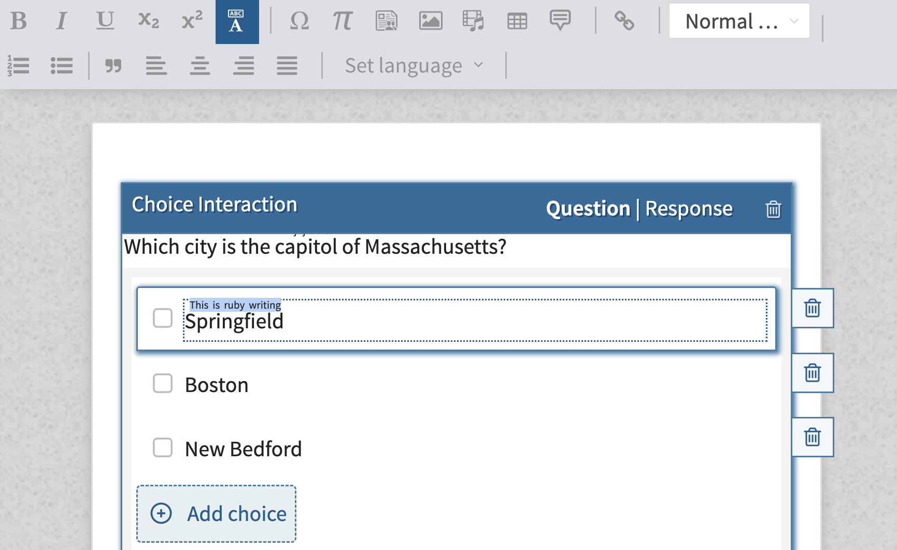Image resolution: width=897 pixels, height=550 pixels.
Task: Open the Normal paragraph style dropdown
Action: pyautogui.click(x=739, y=21)
